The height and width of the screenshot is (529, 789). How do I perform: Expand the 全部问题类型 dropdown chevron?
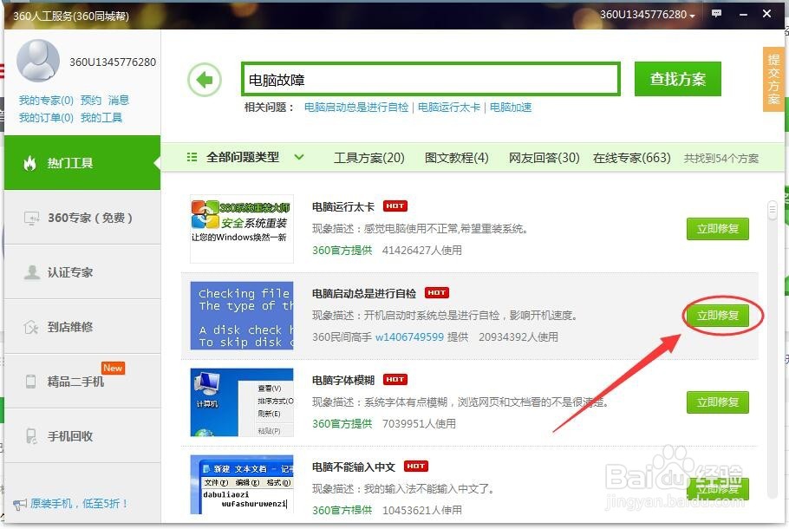tap(299, 157)
